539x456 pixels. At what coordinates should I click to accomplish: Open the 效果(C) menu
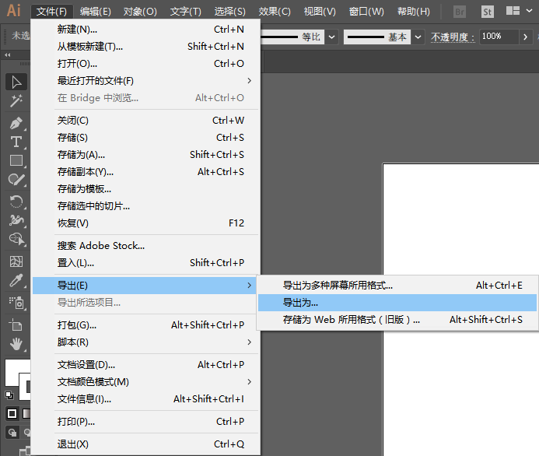pyautogui.click(x=275, y=12)
